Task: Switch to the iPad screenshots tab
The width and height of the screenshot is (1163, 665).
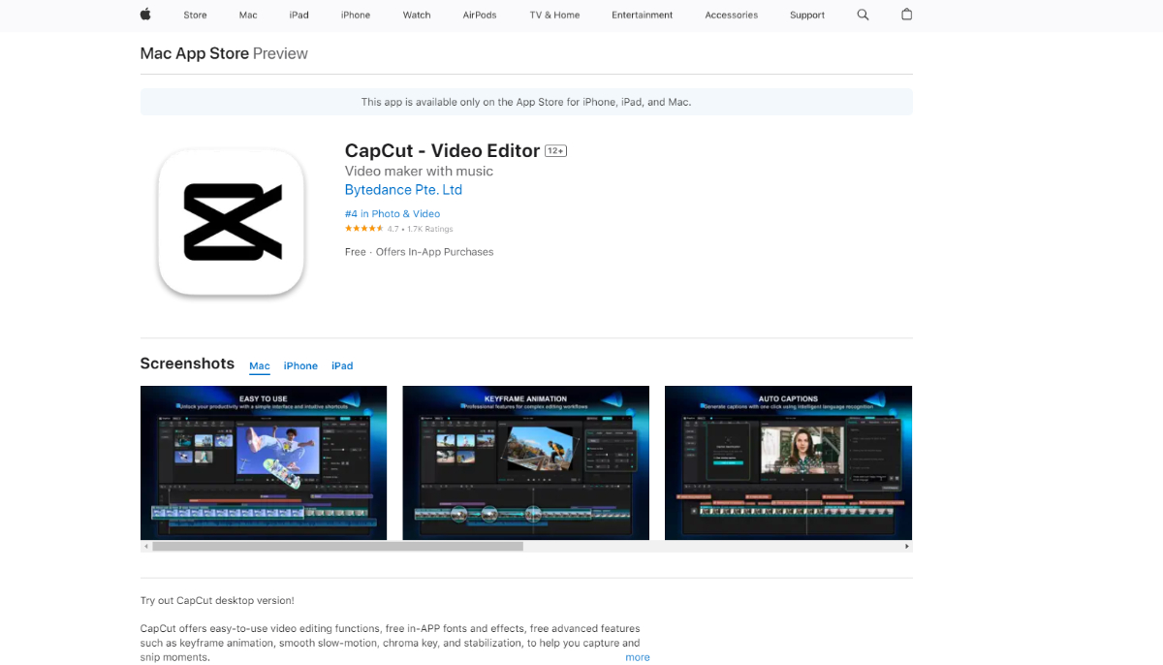Action: (342, 366)
